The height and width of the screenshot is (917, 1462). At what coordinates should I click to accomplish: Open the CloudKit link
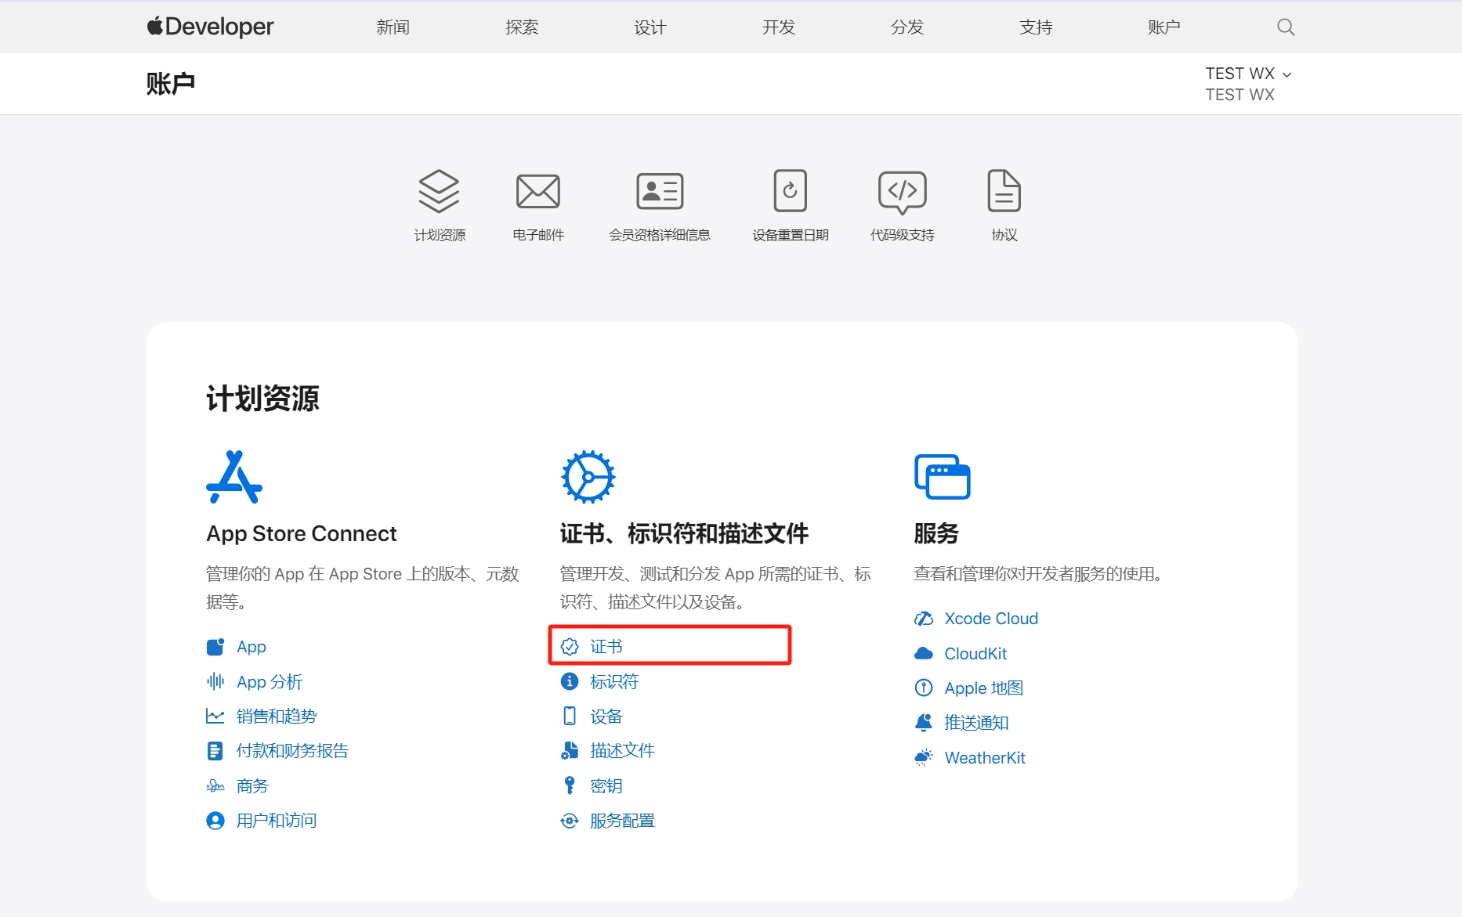tap(975, 653)
